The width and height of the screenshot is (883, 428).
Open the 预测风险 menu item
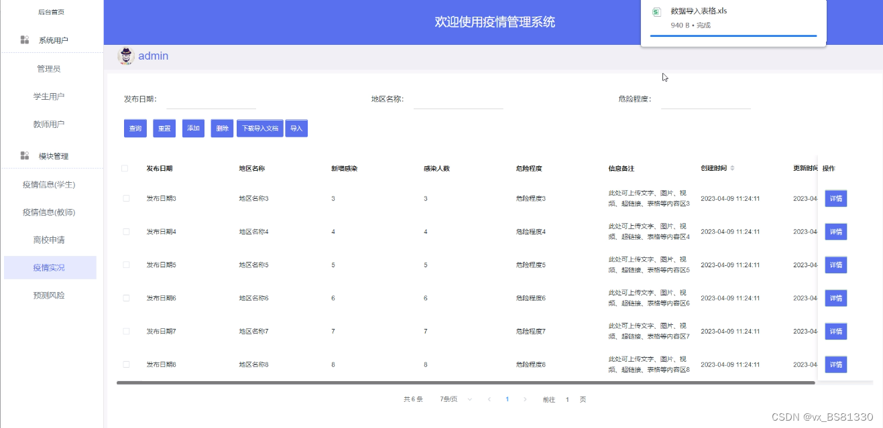point(50,295)
